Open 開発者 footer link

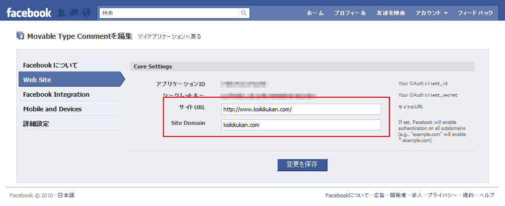(x=398, y=195)
